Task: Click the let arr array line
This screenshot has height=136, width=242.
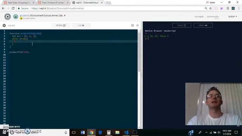Action: tap(24, 36)
